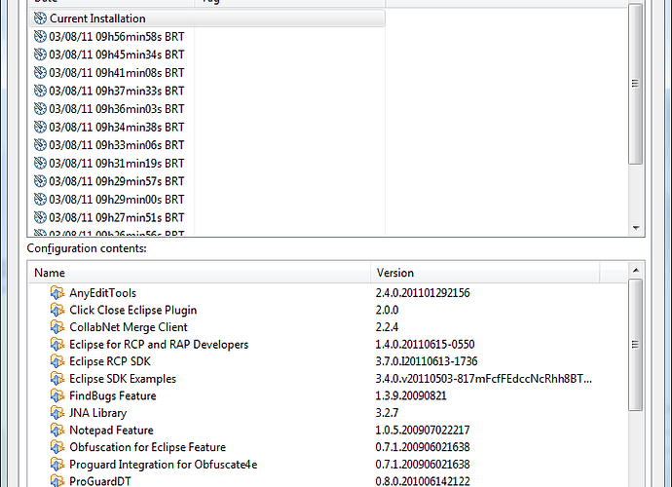The image size is (672, 487).
Task: Click icon beside 03/08/11 09h36min03s BRT
Action: click(40, 109)
